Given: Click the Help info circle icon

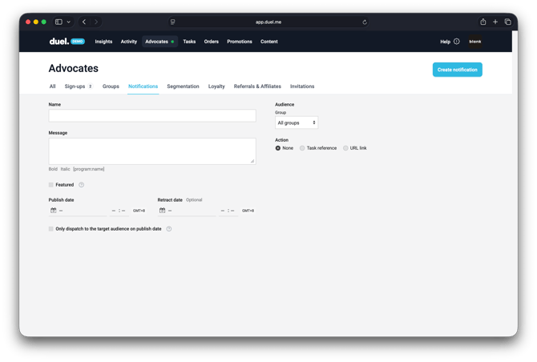Looking at the screenshot, I should (457, 42).
